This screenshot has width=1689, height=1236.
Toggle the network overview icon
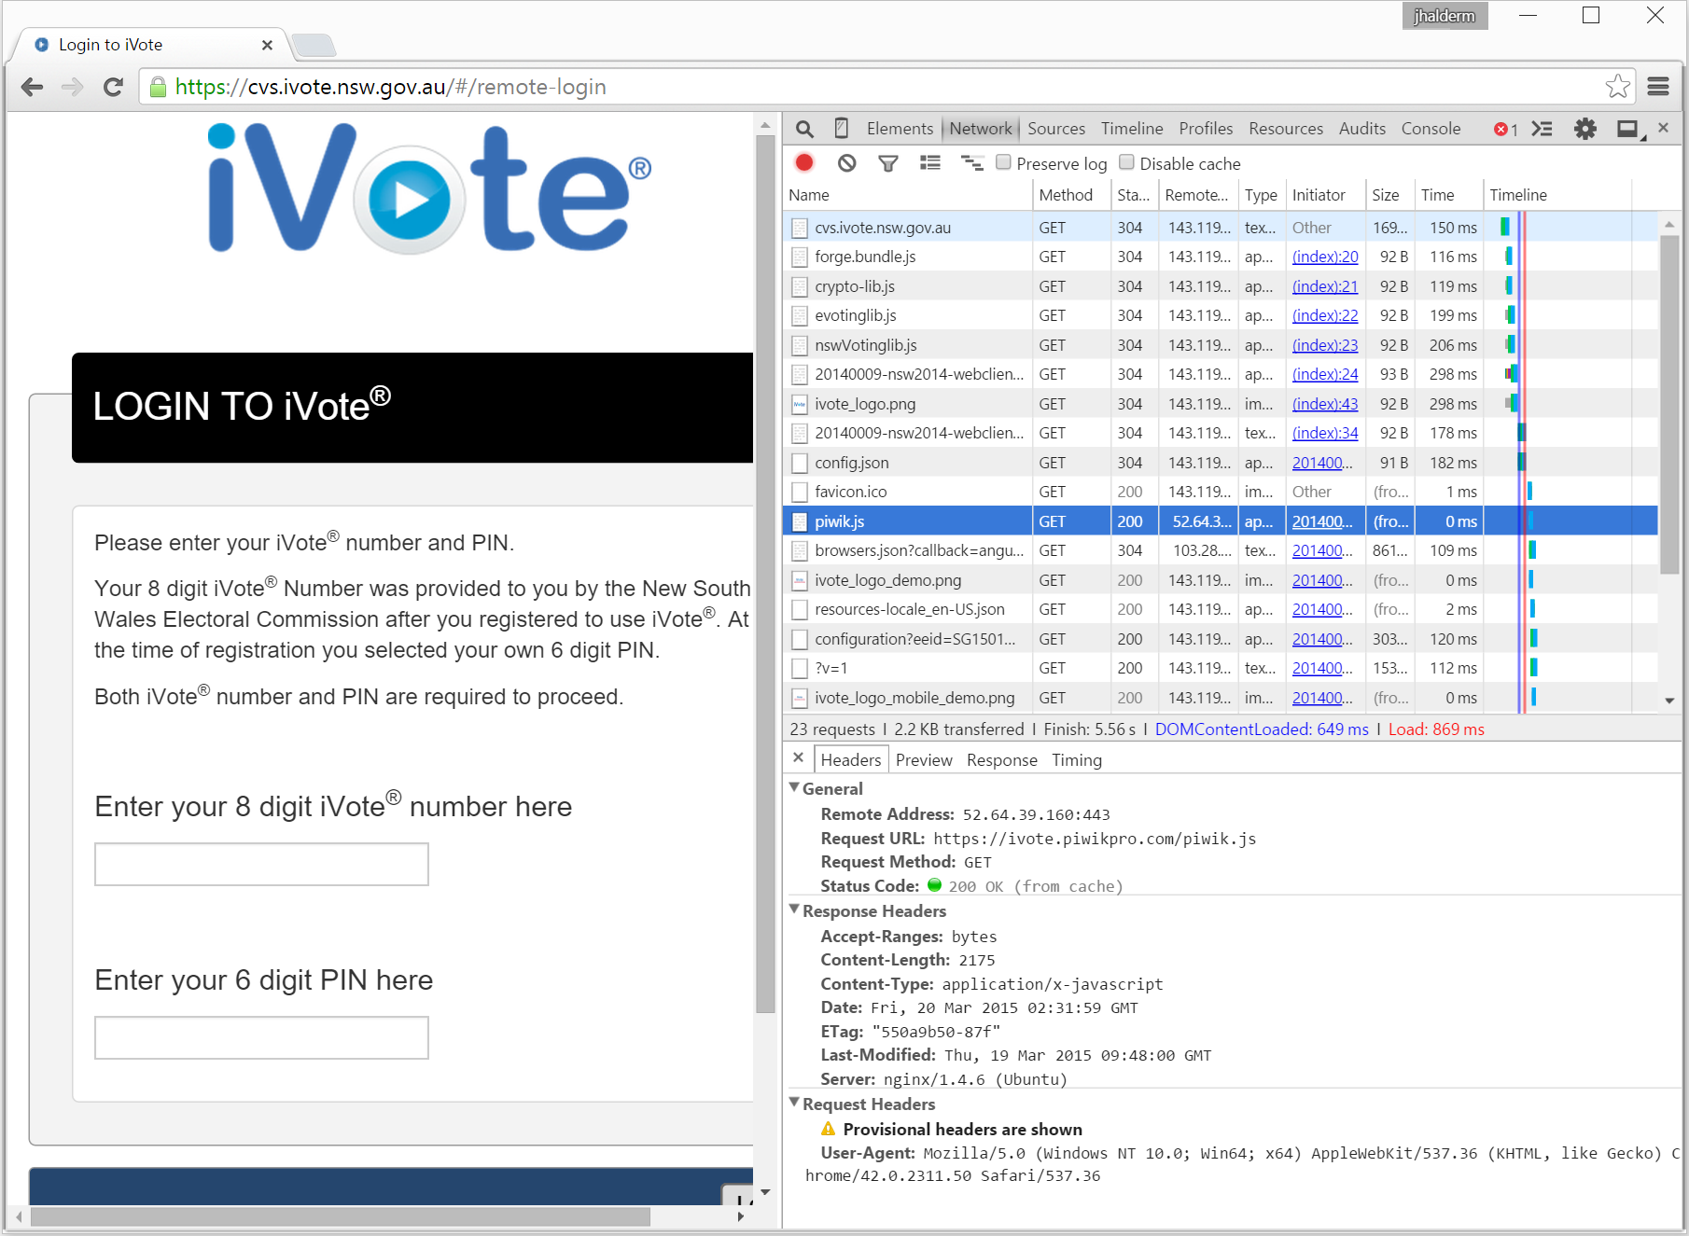click(x=972, y=163)
